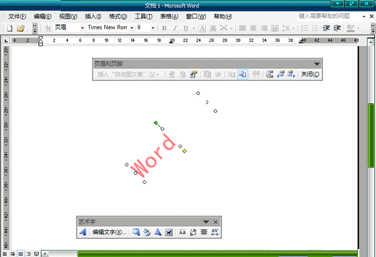376x257 pixels.
Task: Switch between header and footer icon
Action: [270, 74]
